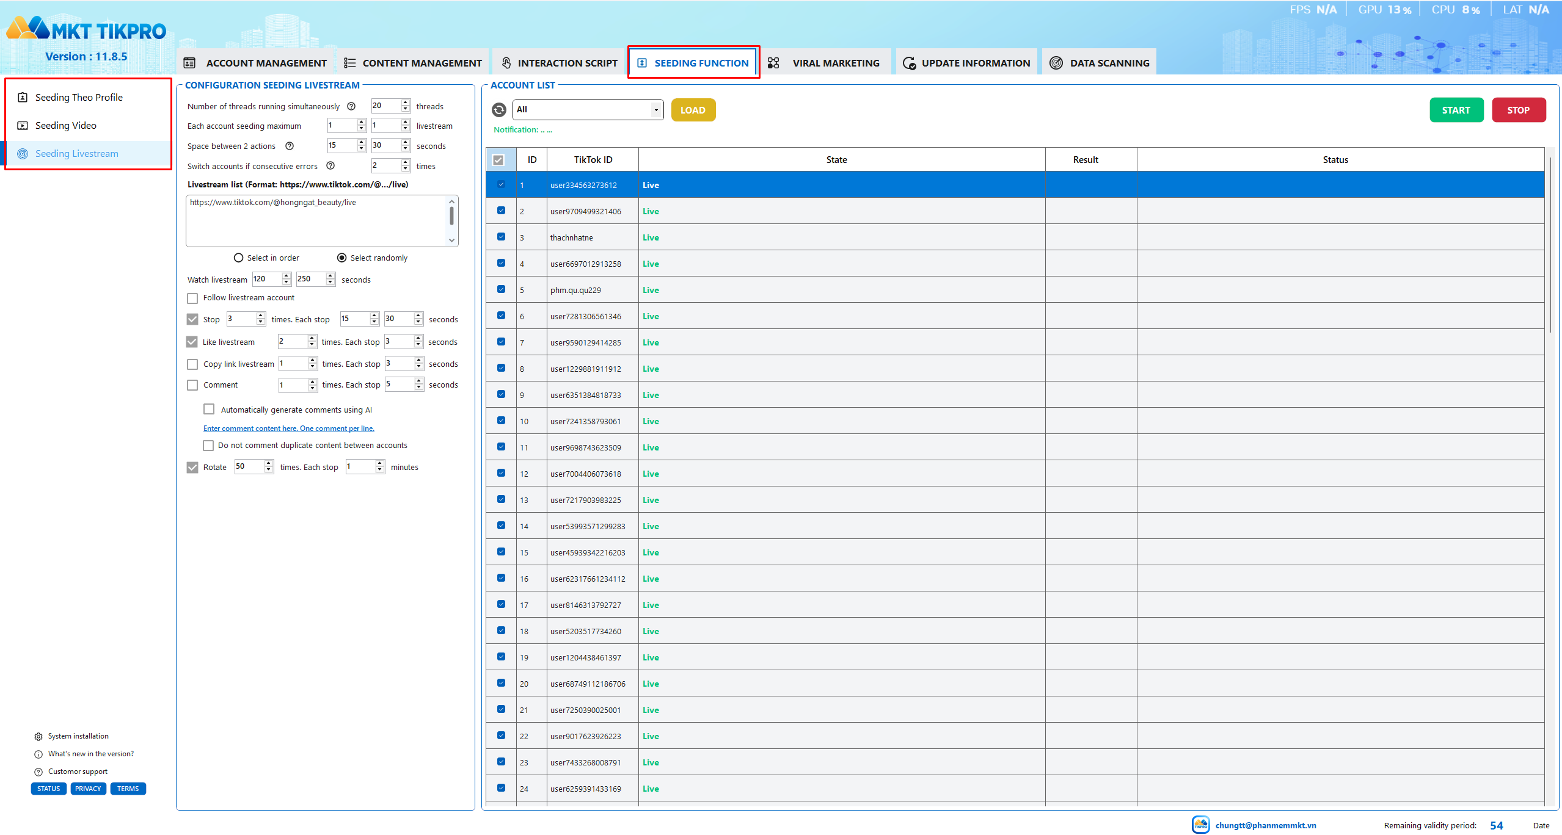Viewport: 1562px width, 835px height.
Task: Click the Viral Marketing icon
Action: (x=773, y=63)
